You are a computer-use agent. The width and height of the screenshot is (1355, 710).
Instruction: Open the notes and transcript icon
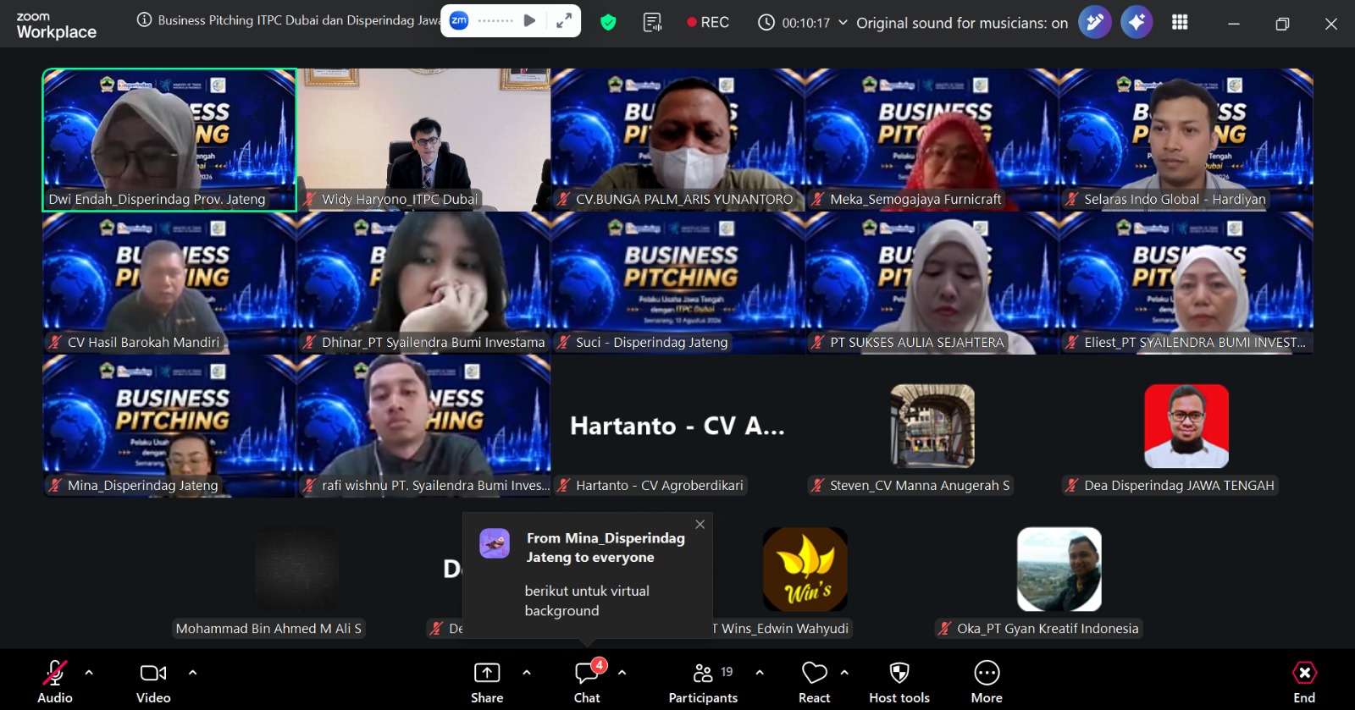click(x=652, y=22)
